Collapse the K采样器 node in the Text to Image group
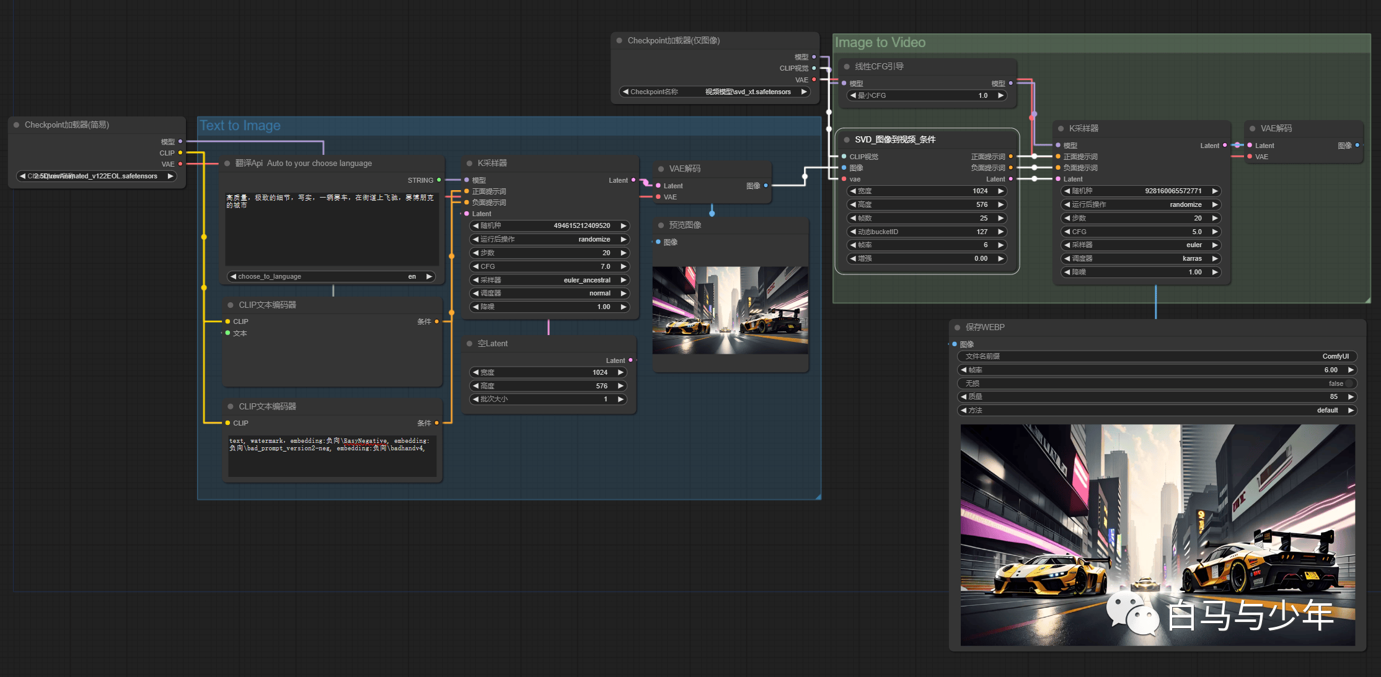Image resolution: width=1381 pixels, height=677 pixels. [x=469, y=164]
